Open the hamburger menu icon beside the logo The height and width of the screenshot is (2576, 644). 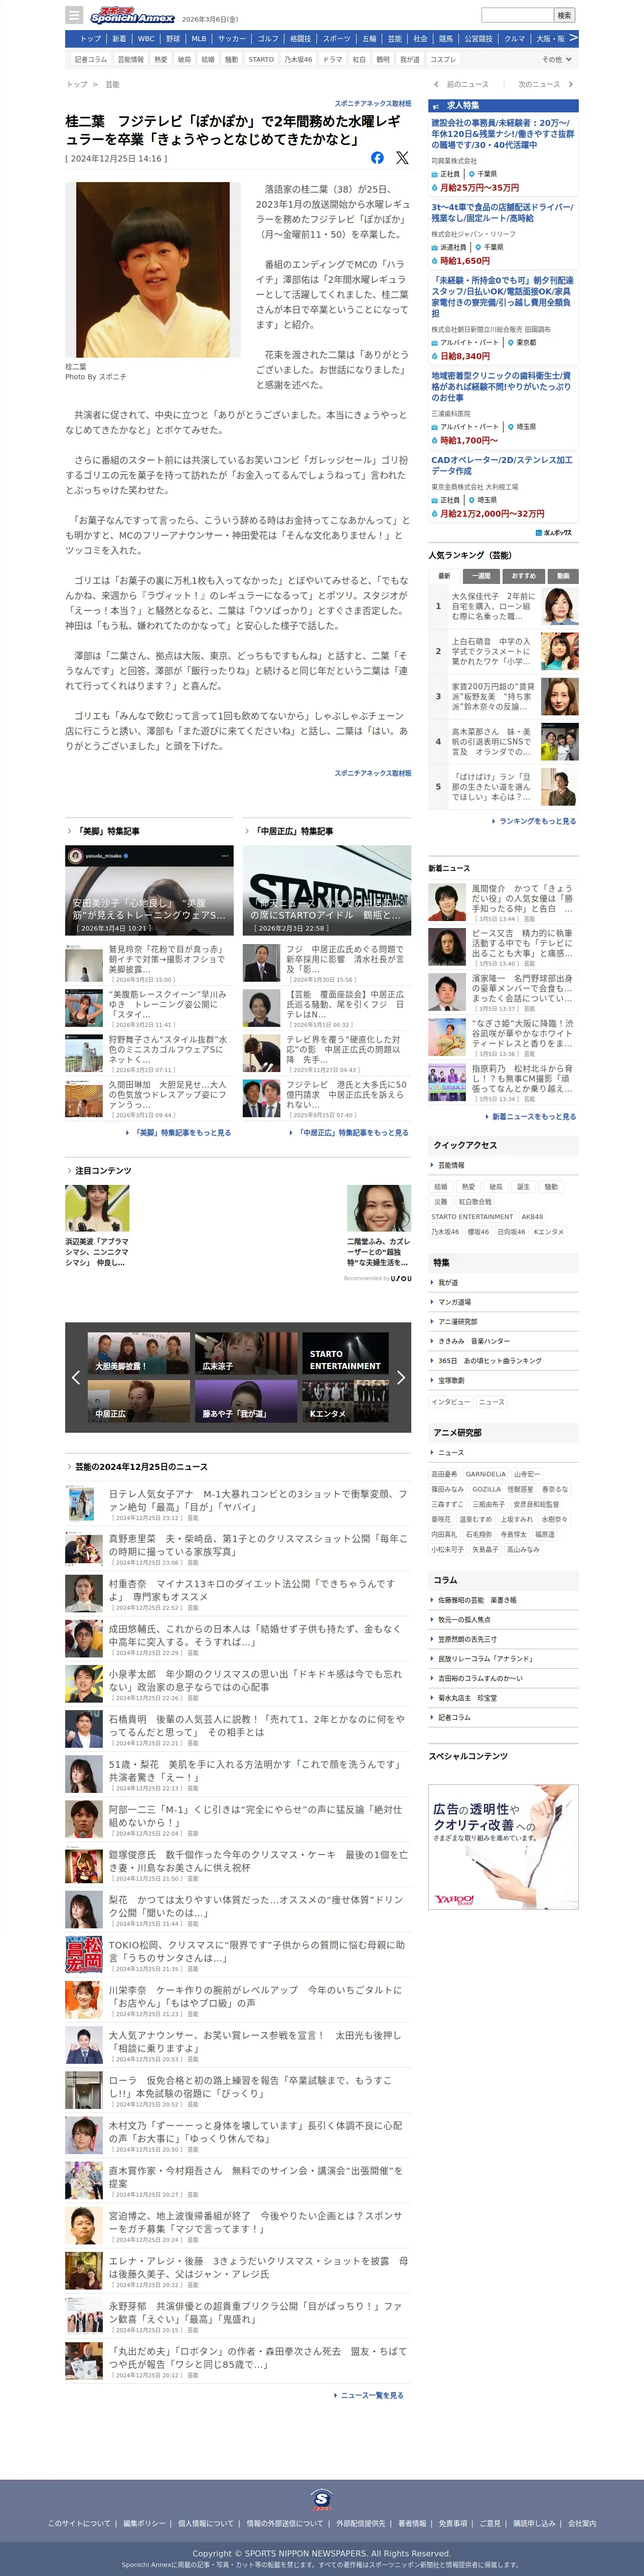click(x=74, y=15)
